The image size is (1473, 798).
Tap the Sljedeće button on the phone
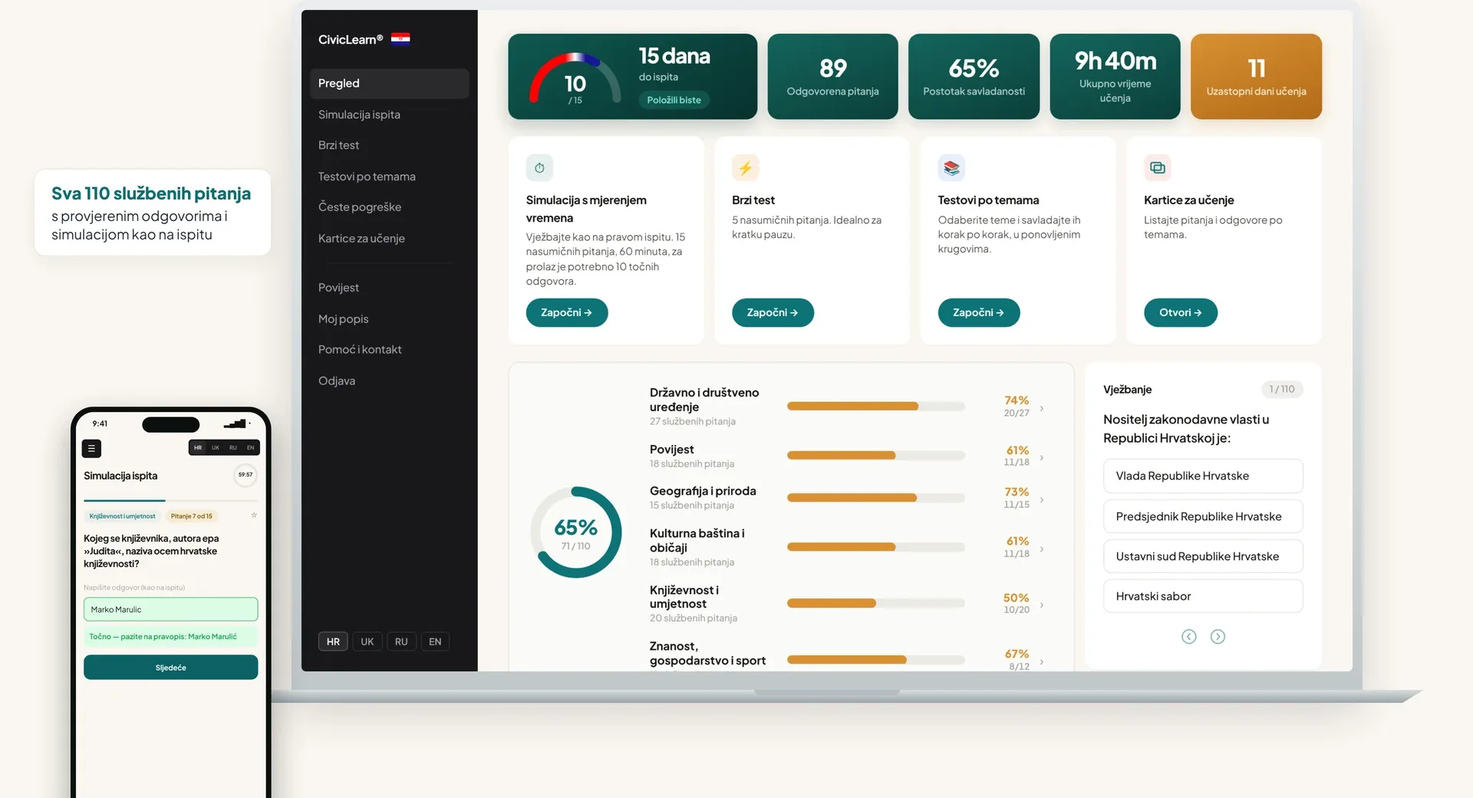(170, 668)
